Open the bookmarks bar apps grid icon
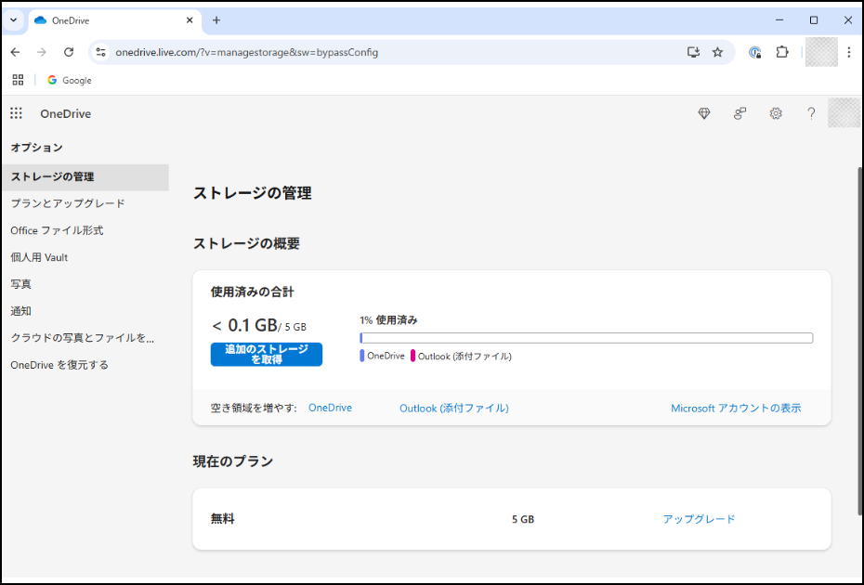The image size is (864, 585). 19,81
